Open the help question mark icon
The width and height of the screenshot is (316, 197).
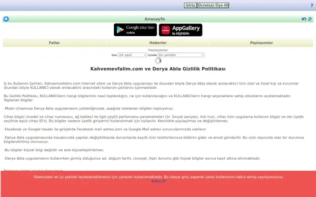click(312, 5)
